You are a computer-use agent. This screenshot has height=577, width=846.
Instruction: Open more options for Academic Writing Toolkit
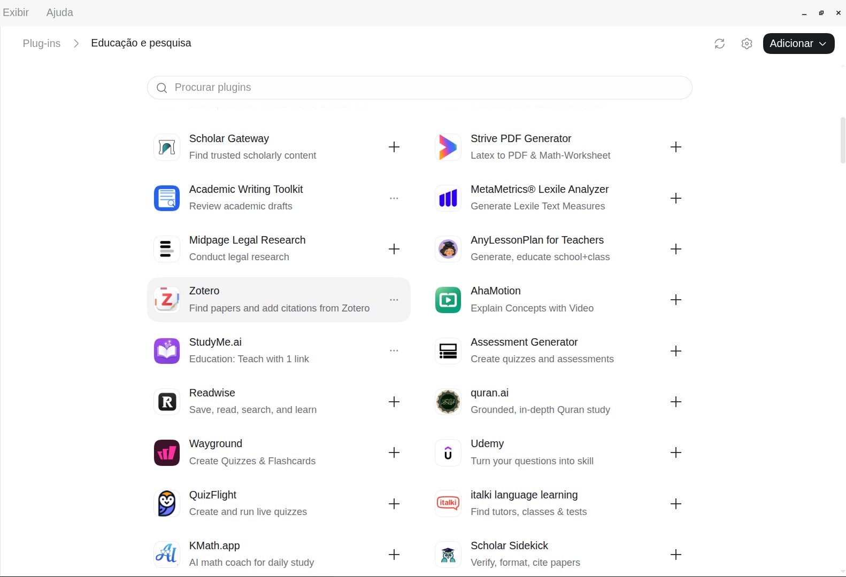(x=394, y=198)
